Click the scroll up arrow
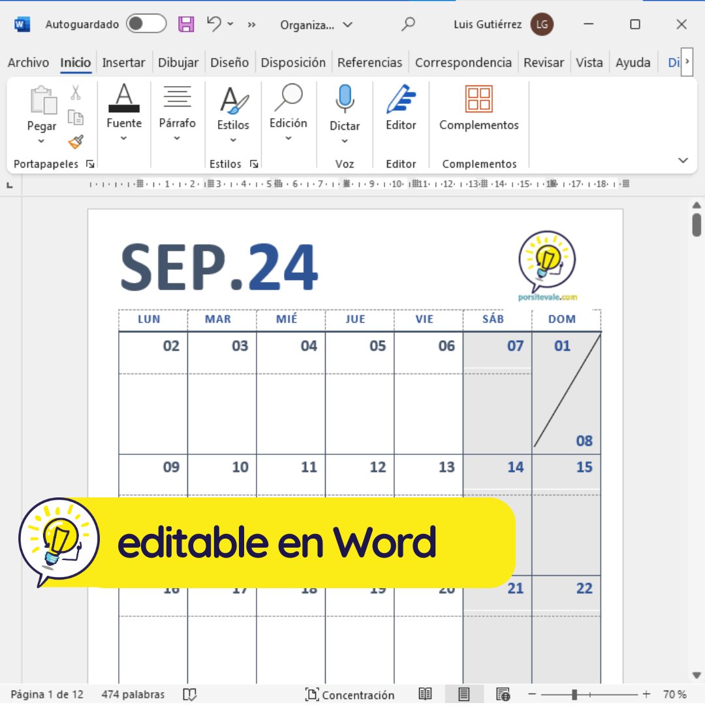 click(x=697, y=206)
